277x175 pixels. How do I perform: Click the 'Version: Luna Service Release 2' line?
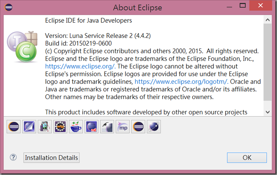(98, 36)
